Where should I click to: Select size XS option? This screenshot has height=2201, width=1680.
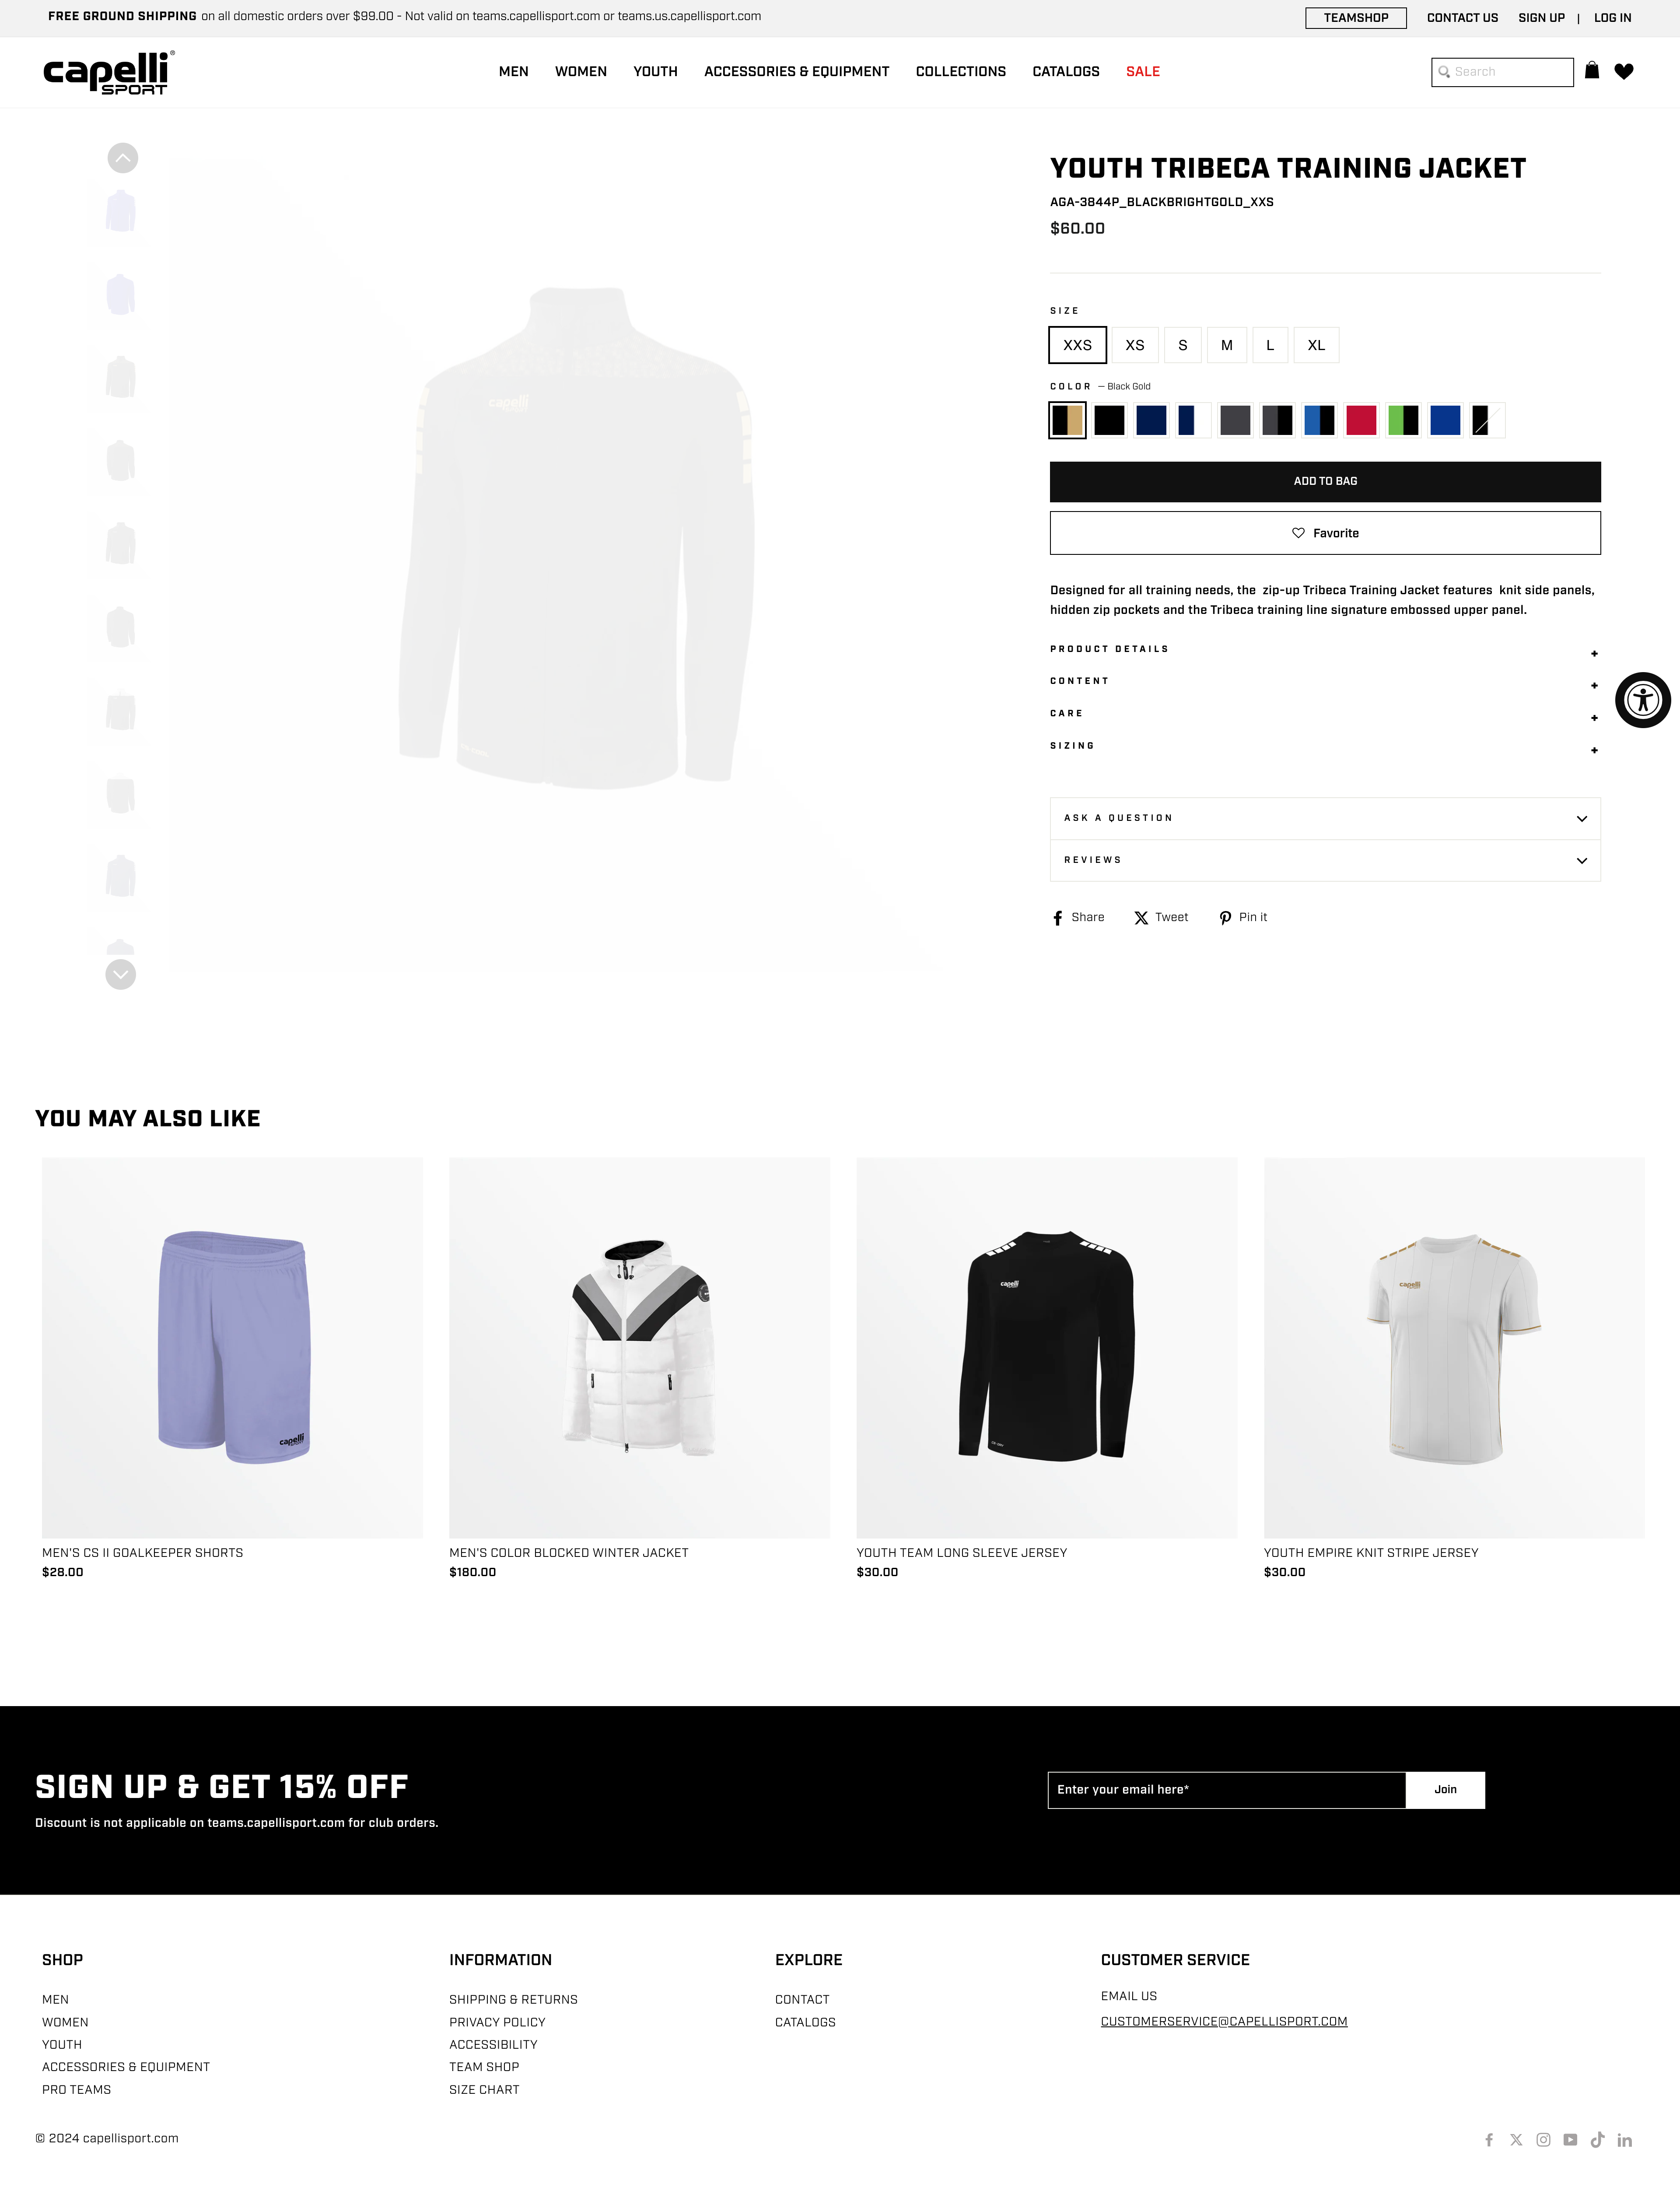coord(1135,345)
